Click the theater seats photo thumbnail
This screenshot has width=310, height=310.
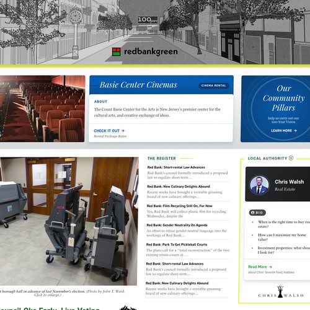[42, 108]
